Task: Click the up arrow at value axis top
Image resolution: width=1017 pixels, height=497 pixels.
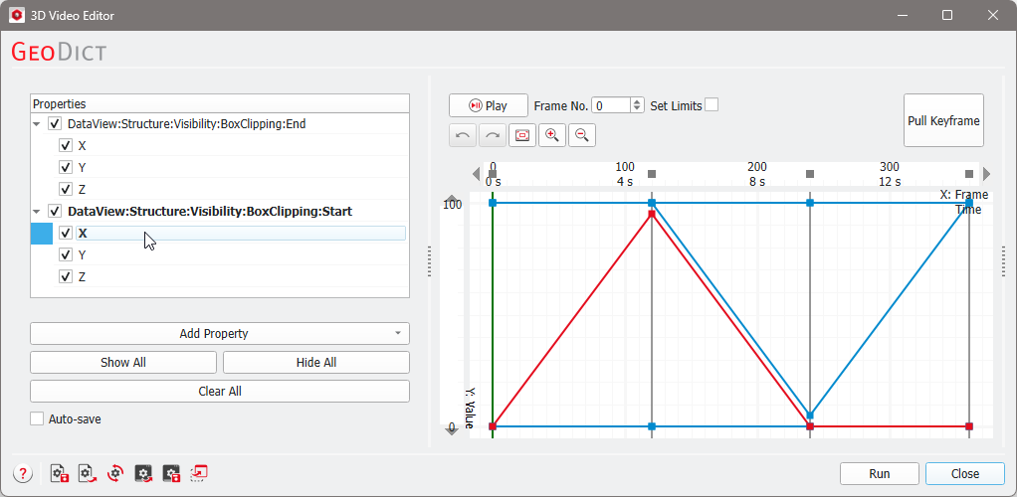Action: (452, 199)
